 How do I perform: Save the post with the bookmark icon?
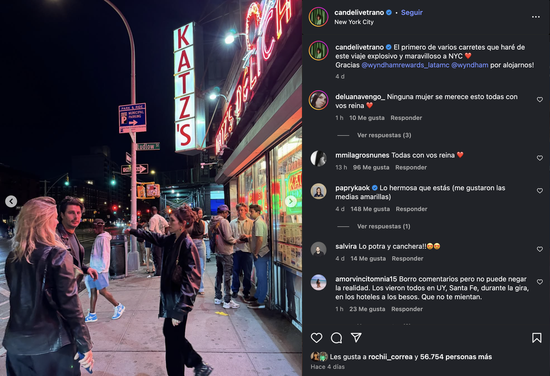[536, 338]
